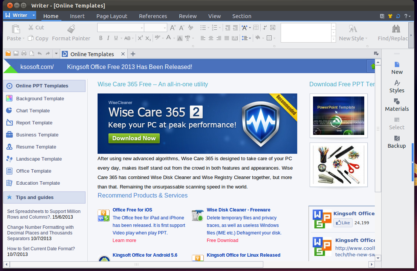Click the Increase Indent icon
Viewport: 417px width, 271px height.
(x=235, y=28)
